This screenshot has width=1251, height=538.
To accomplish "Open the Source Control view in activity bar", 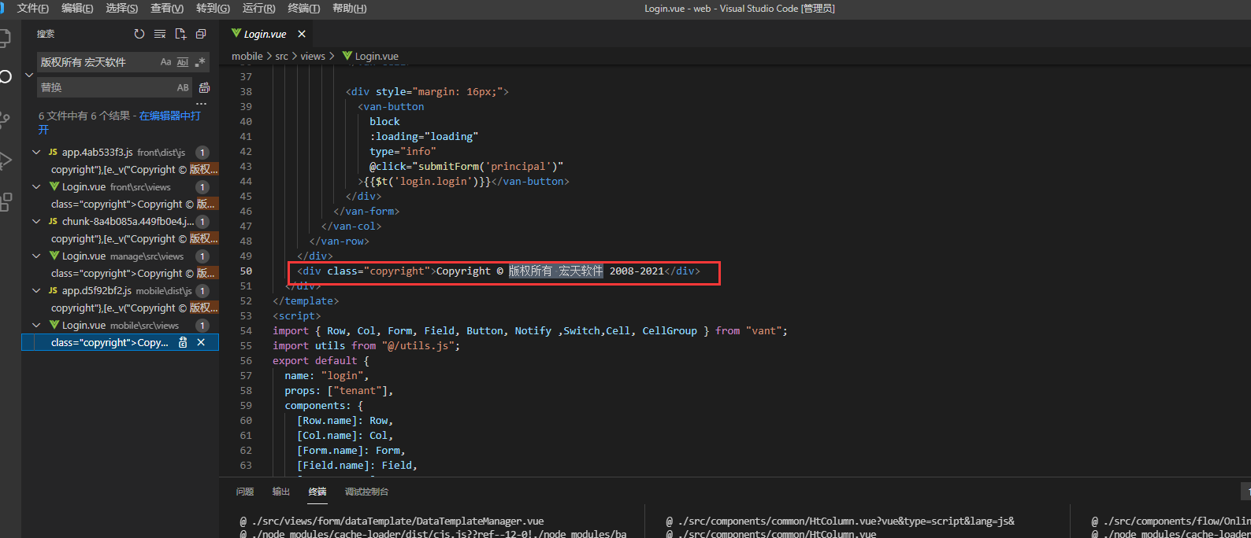I will tap(6, 119).
